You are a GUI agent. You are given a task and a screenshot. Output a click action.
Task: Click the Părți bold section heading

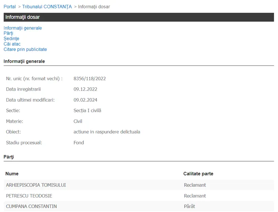8,157
